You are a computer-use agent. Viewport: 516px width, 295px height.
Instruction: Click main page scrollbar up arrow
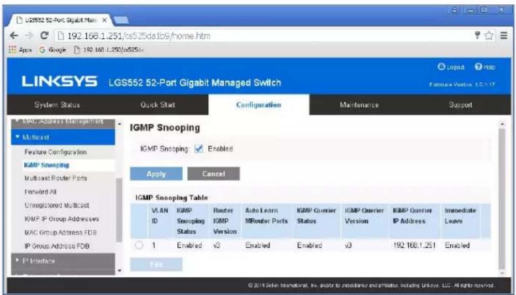tap(502, 124)
